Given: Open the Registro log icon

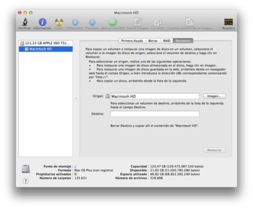Looking at the screenshot, I should click(x=228, y=22).
